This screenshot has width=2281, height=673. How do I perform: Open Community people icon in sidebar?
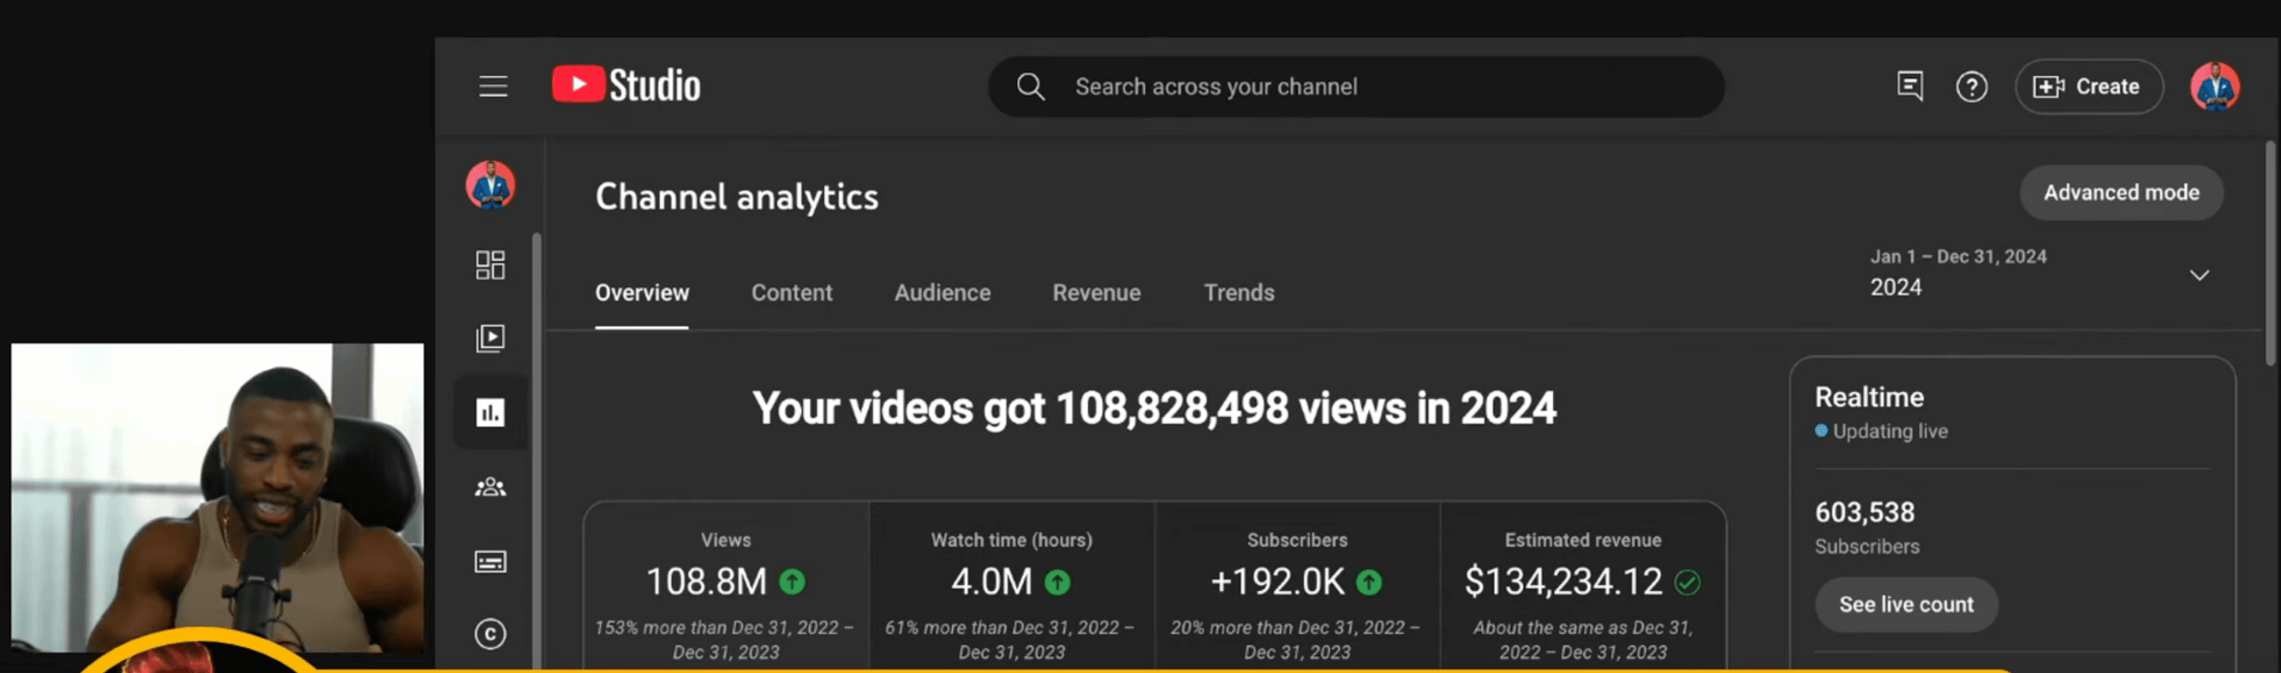click(490, 488)
